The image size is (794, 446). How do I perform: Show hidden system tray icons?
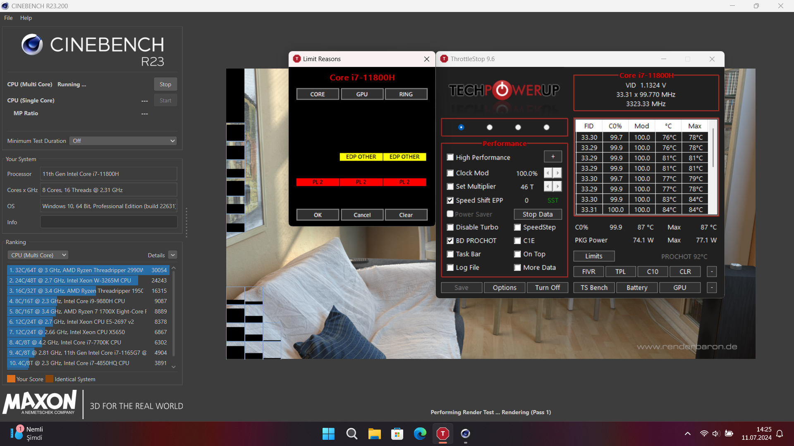pyautogui.click(x=687, y=434)
